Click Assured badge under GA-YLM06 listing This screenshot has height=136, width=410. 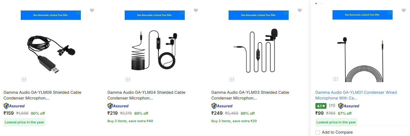tap(14, 106)
